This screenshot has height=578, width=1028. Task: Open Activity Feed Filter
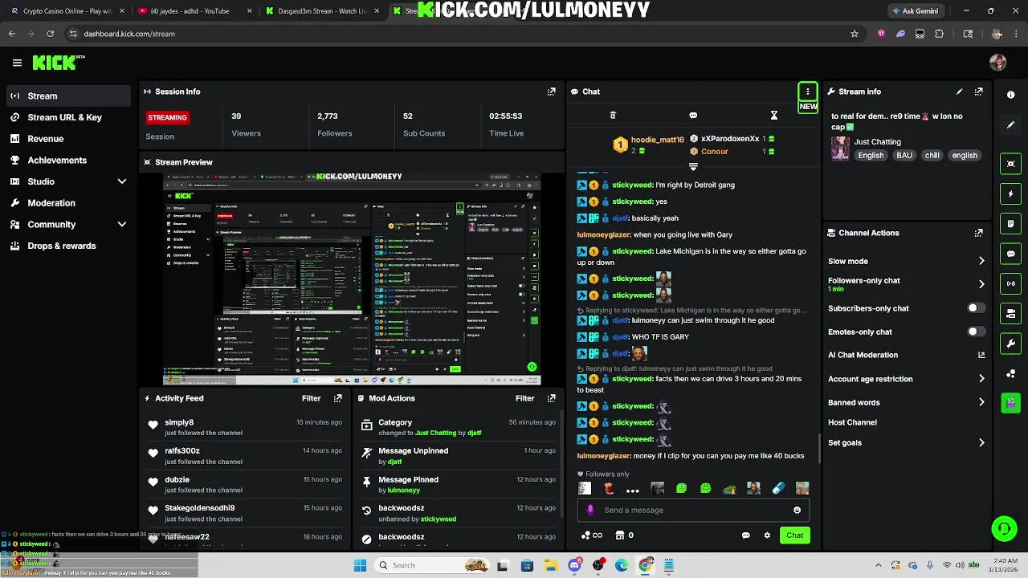pos(311,398)
